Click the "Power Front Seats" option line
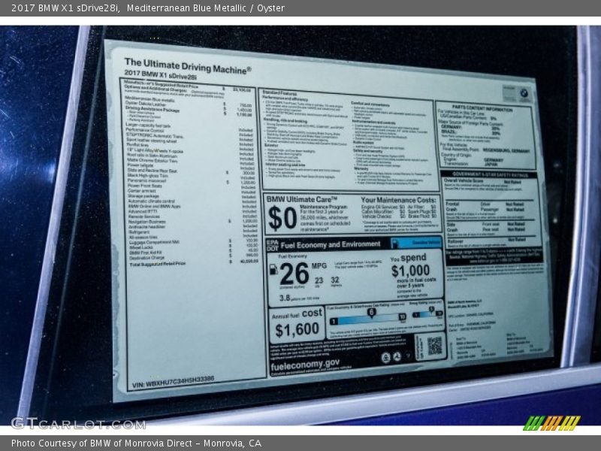The height and width of the screenshot is (451, 601). pyautogui.click(x=145, y=186)
